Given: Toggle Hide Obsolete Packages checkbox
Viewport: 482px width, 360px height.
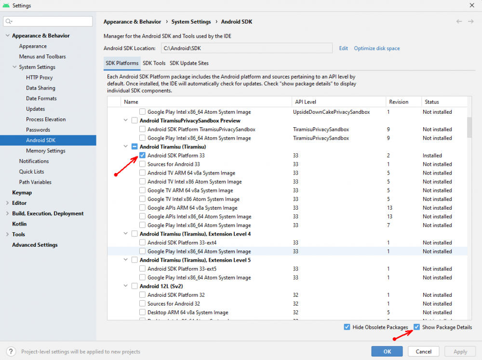Looking at the screenshot, I should tap(347, 327).
